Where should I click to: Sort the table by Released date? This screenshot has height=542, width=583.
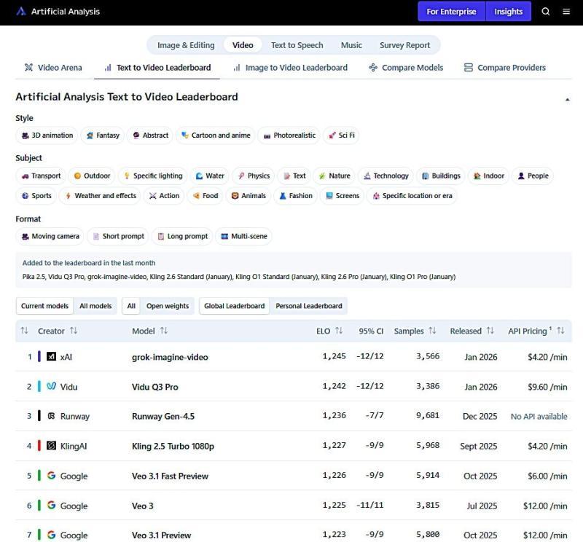[x=472, y=331]
